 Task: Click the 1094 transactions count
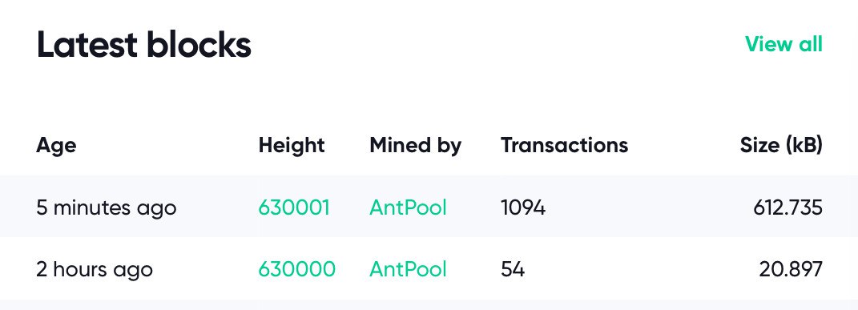coord(523,207)
